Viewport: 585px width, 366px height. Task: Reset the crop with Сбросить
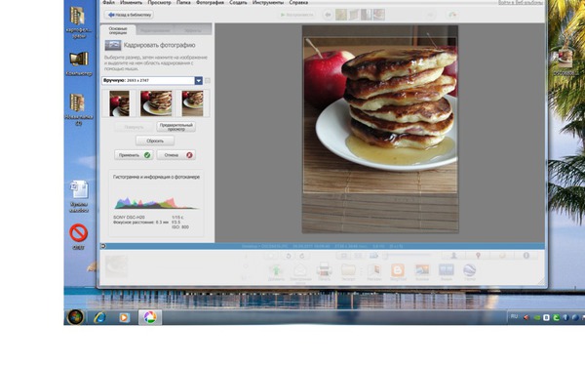pyautogui.click(x=155, y=141)
